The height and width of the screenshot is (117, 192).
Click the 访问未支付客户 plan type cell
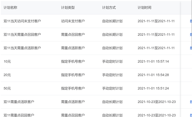73,21
